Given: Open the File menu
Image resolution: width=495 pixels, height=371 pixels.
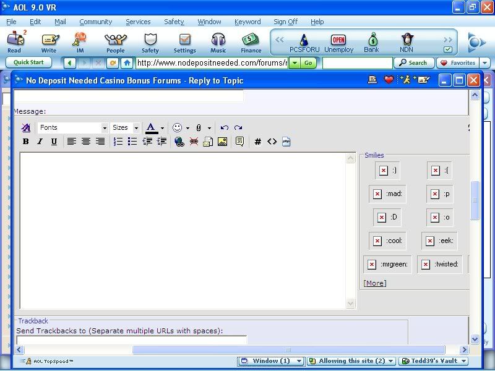Looking at the screenshot, I should tap(11, 22).
